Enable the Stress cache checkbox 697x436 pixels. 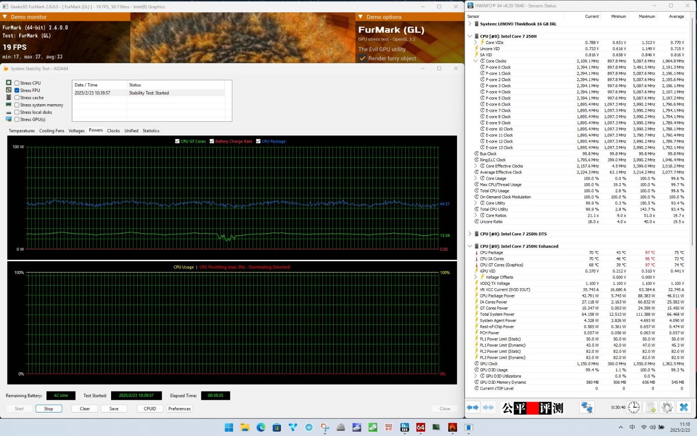point(17,98)
